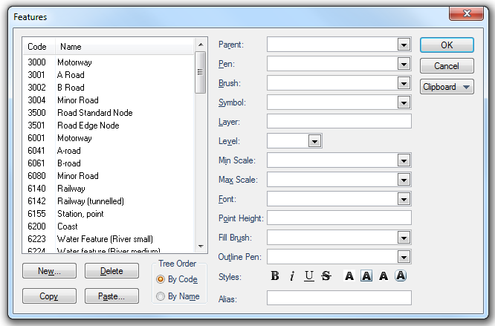Click into the Alias text field
Screen dimensions: 495x326
tap(339, 298)
